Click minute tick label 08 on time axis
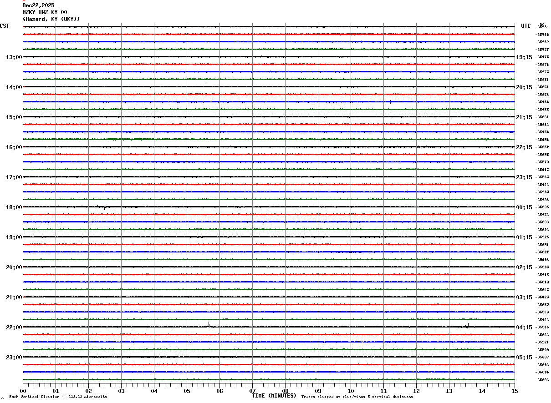Viewport: 551px width, 403px height. [285, 391]
